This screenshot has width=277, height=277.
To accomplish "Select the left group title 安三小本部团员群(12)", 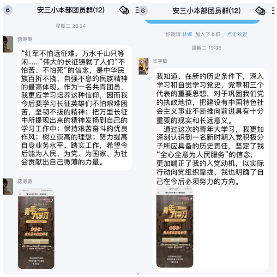I will [71, 10].
